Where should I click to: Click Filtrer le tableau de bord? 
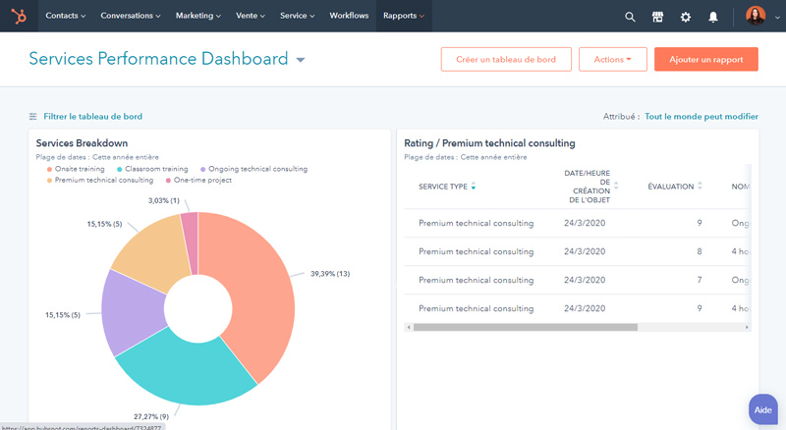(x=92, y=116)
